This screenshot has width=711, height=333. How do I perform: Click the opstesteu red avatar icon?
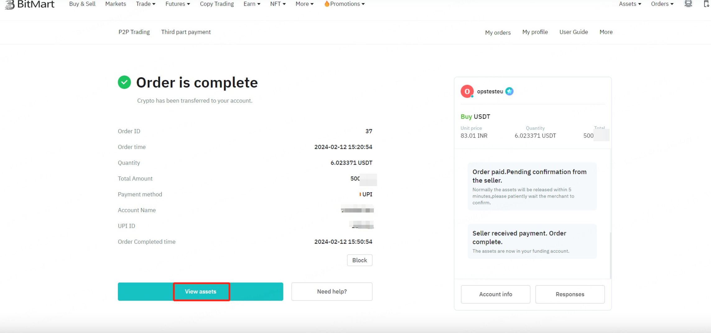467,91
